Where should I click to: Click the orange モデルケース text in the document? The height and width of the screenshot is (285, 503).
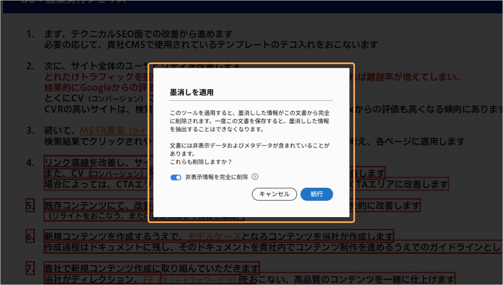[x=214, y=236]
